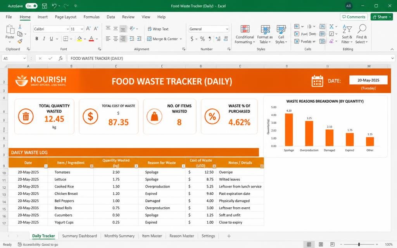This screenshot has height=248, width=397.
Task: Toggle the AutoSave switch
Action: click(31, 6)
